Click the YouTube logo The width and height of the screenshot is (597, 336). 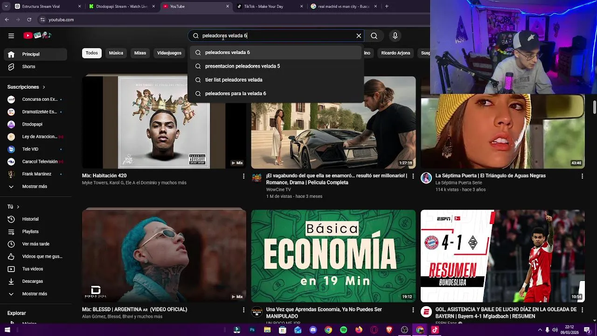point(37,35)
